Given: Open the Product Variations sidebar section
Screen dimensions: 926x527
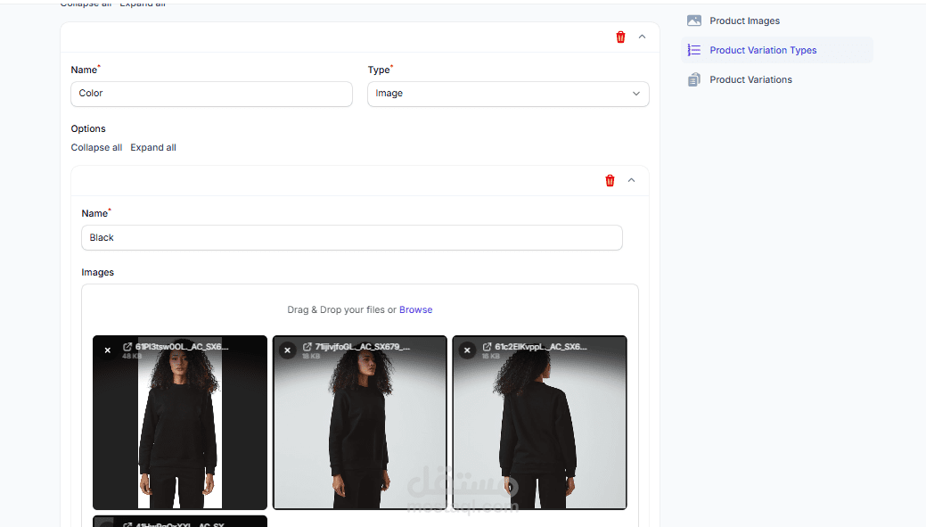Looking at the screenshot, I should click(776, 79).
